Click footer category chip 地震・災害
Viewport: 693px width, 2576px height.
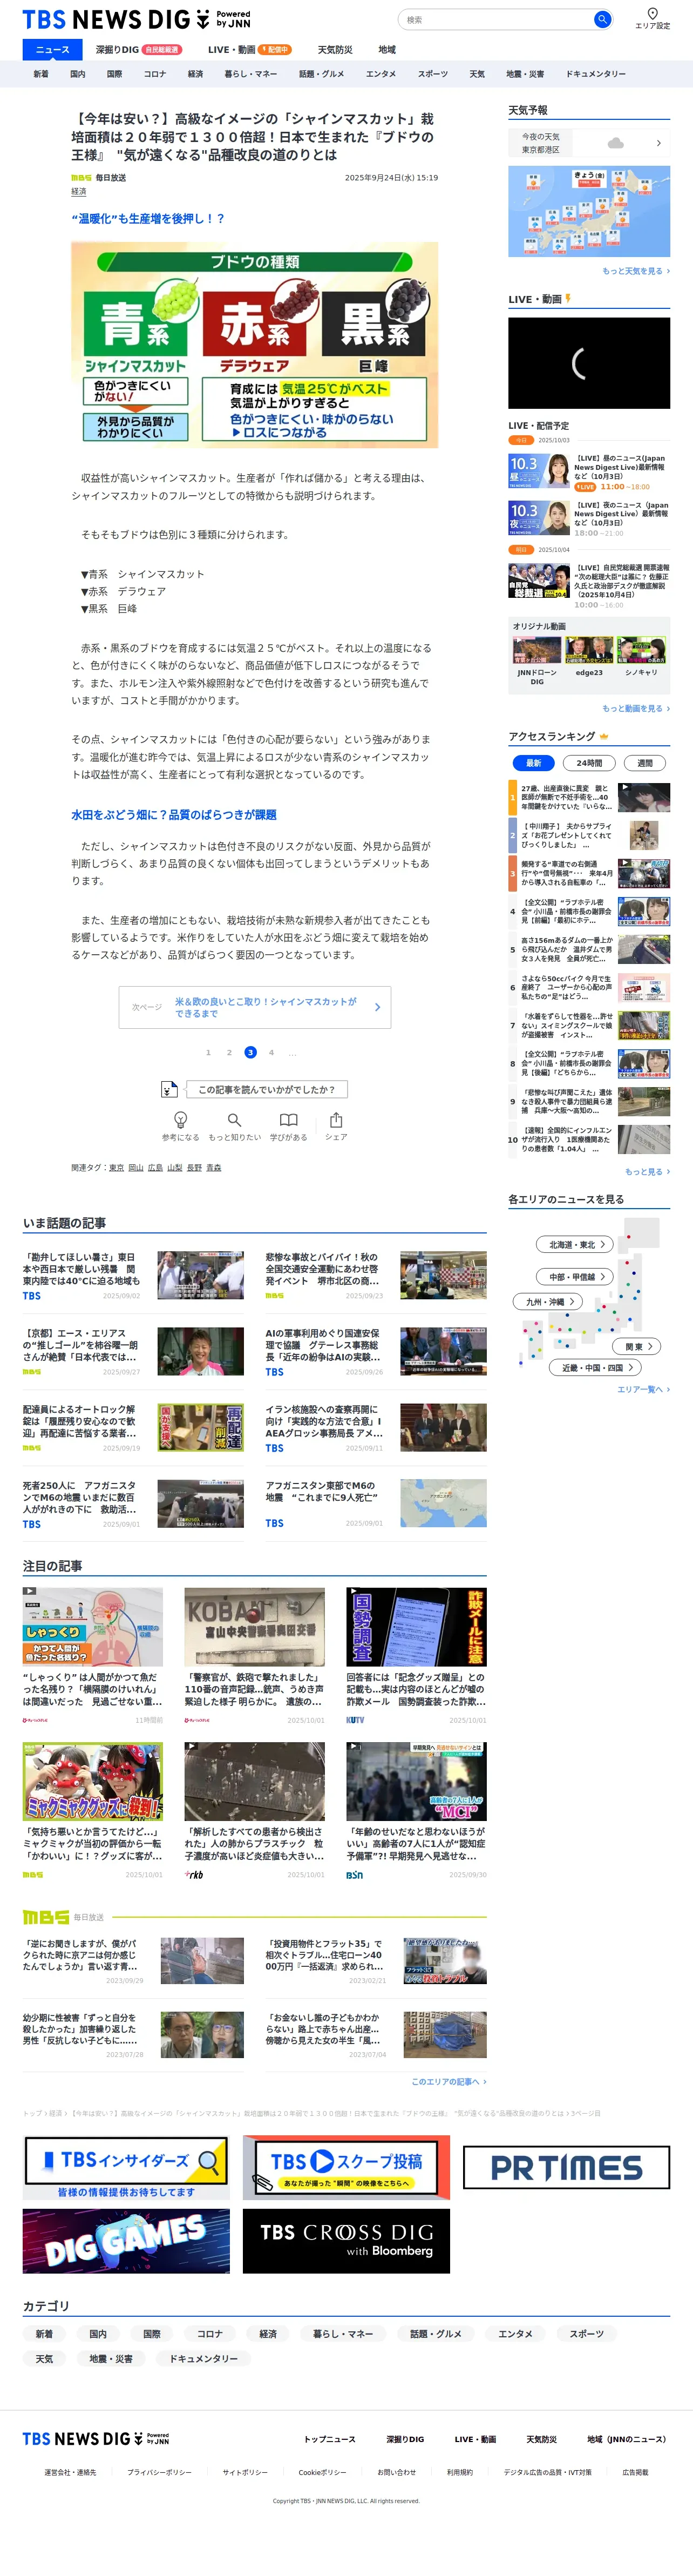pyautogui.click(x=110, y=2358)
